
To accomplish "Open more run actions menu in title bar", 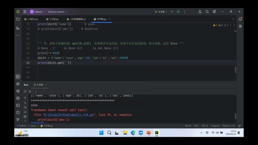I will (184, 12).
